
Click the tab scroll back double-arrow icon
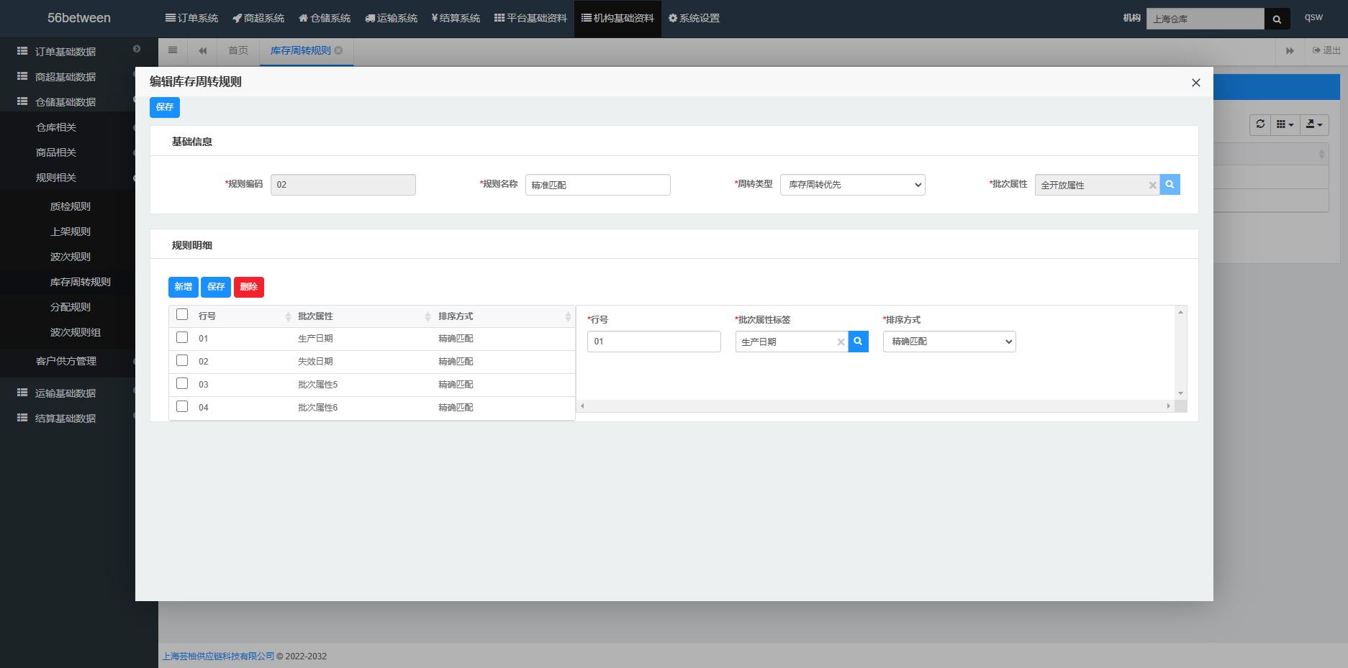point(203,50)
